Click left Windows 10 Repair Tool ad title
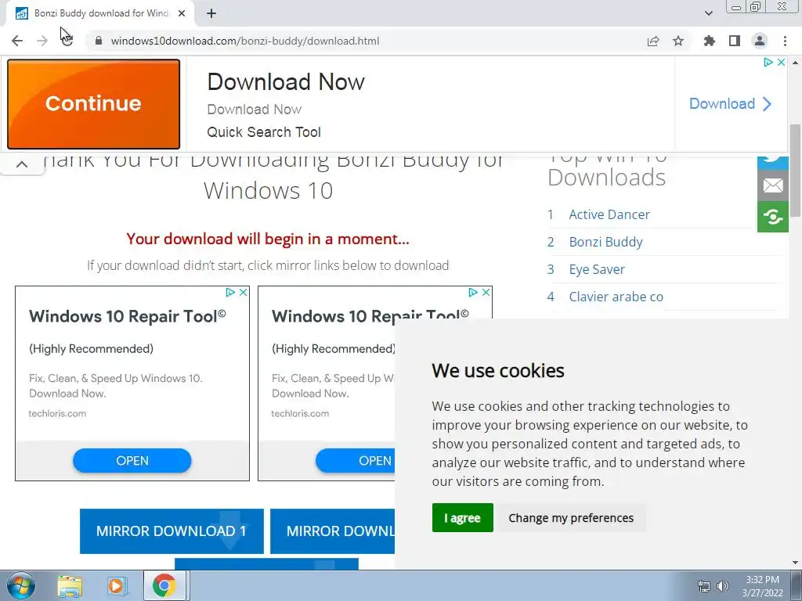802x601 pixels. click(128, 316)
